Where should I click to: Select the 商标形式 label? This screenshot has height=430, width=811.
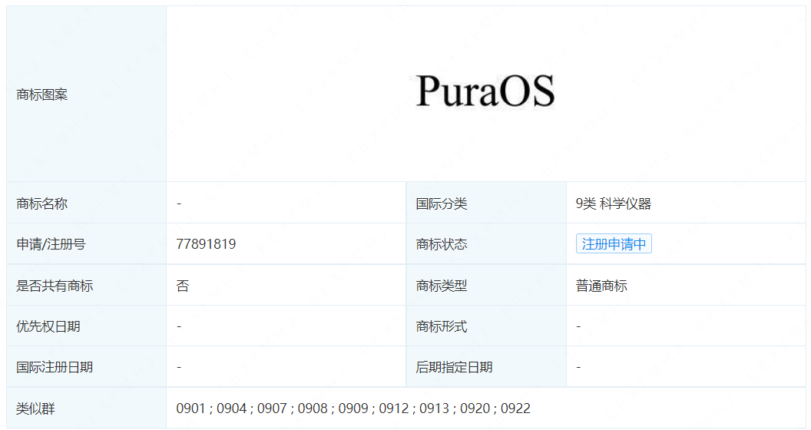[x=441, y=326]
